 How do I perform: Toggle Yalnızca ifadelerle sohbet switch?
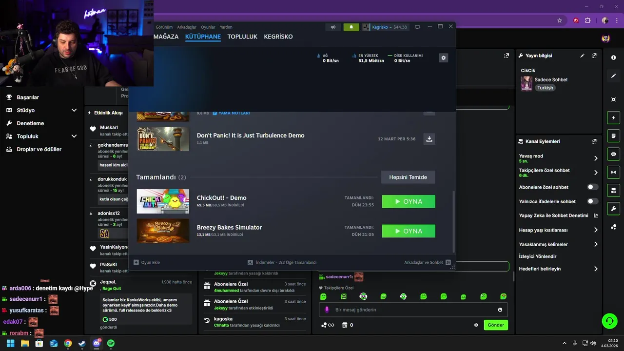[593, 201]
